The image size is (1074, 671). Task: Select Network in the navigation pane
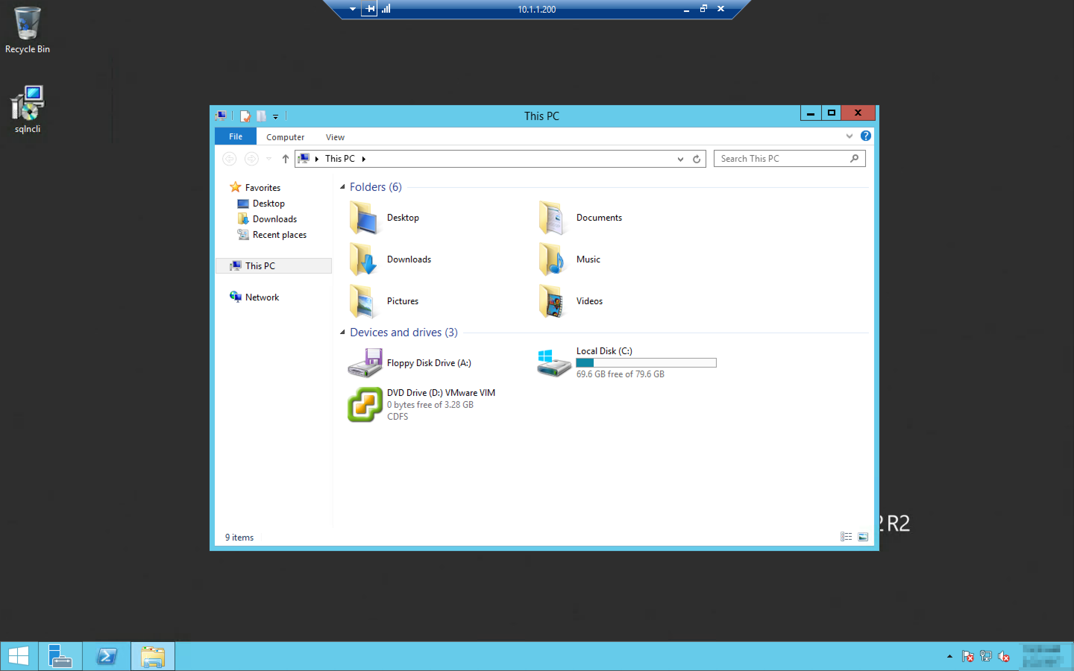click(x=262, y=297)
